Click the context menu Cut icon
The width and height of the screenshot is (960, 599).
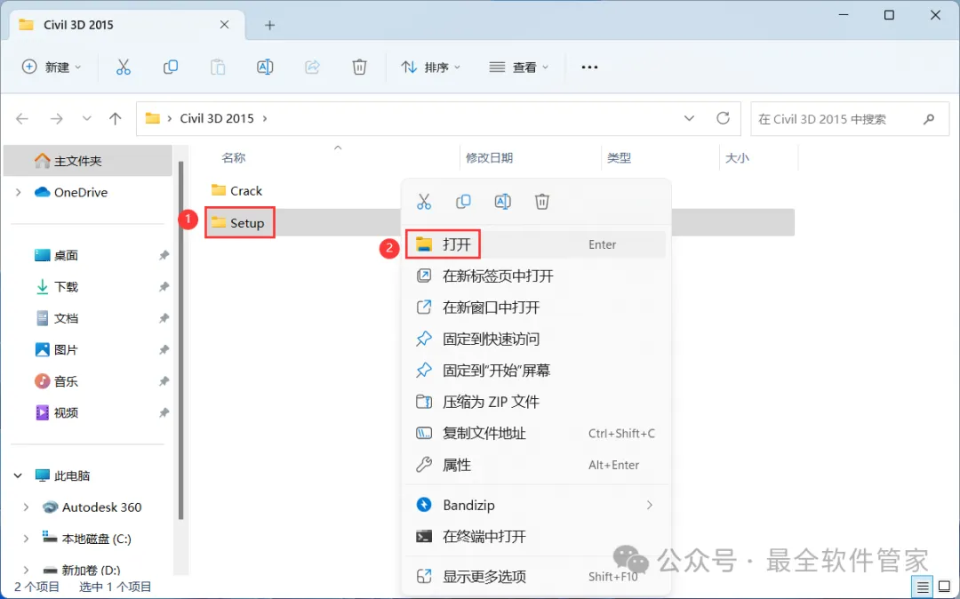424,202
